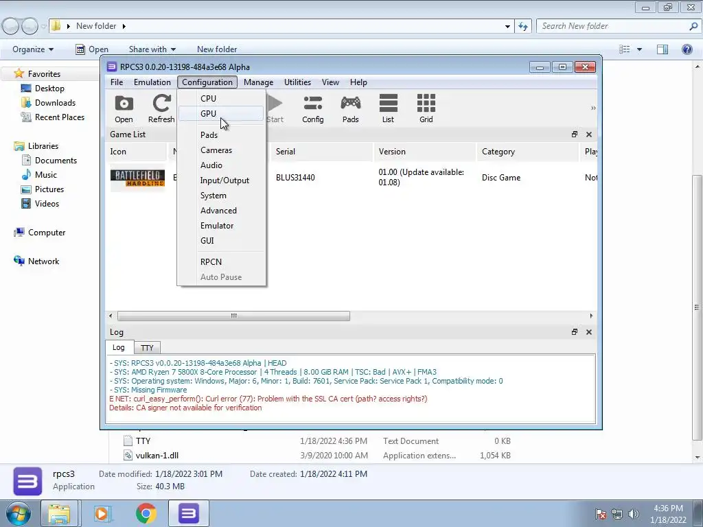Close the Game List panel
703x527 pixels.
(x=588, y=134)
